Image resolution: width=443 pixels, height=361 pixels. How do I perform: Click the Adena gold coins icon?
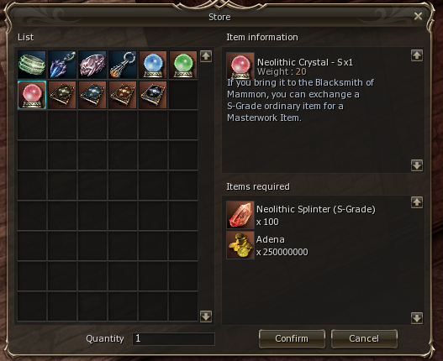click(240, 245)
